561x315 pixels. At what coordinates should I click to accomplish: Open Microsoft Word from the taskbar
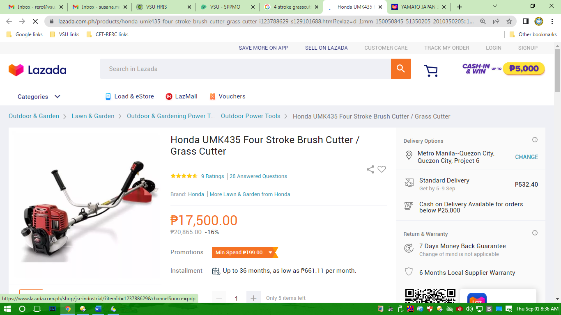coord(98,309)
